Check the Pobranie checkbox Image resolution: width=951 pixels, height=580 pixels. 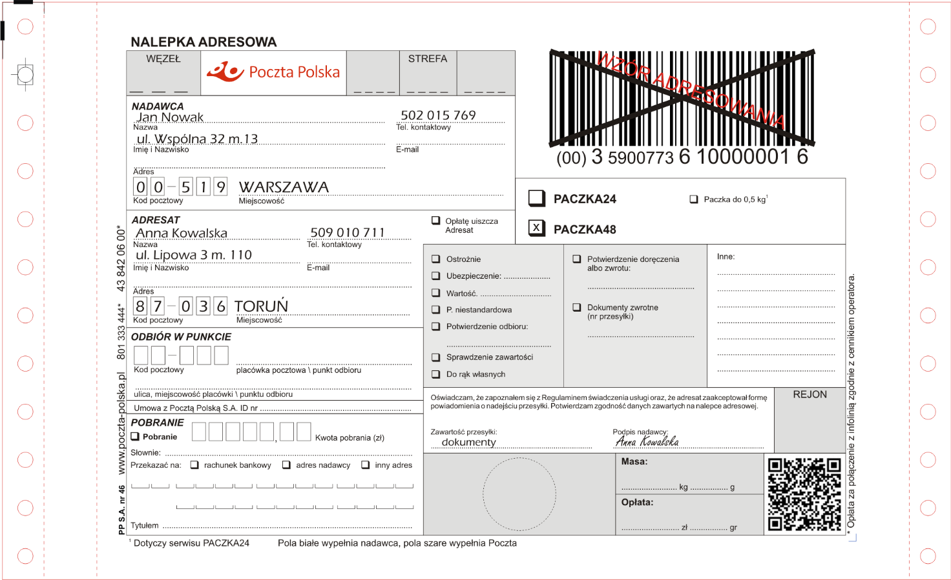click(135, 437)
